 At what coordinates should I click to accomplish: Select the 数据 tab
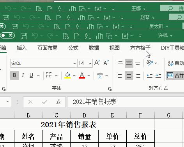pyautogui.click(x=94, y=48)
